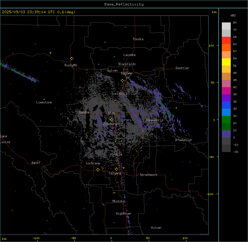The height and width of the screenshot is (242, 248).
Task: Click the HighRiver label
Action: coord(124,214)
